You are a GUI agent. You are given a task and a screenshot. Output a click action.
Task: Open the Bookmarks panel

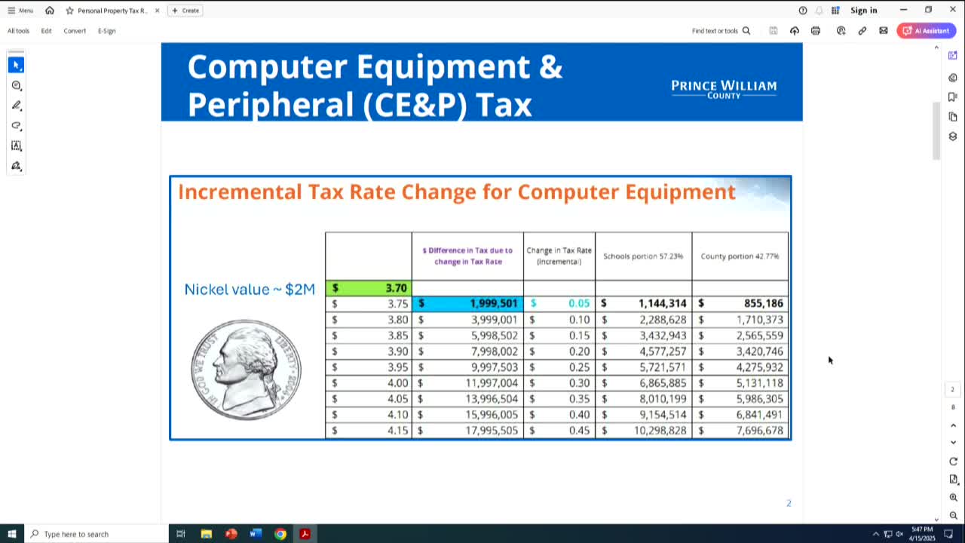coord(953,97)
